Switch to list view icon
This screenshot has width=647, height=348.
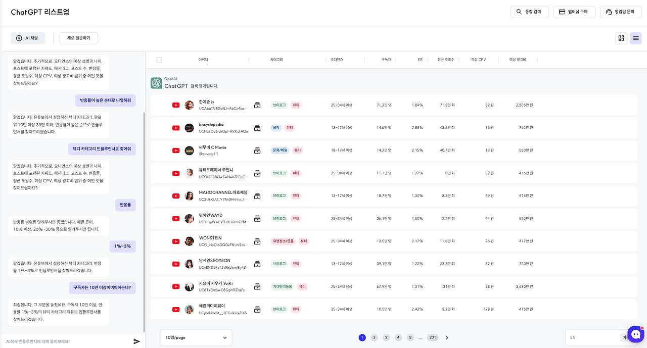pos(635,38)
